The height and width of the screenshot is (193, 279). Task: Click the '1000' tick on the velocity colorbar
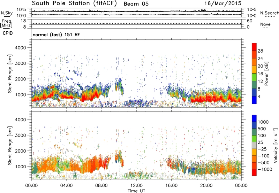point(263,122)
